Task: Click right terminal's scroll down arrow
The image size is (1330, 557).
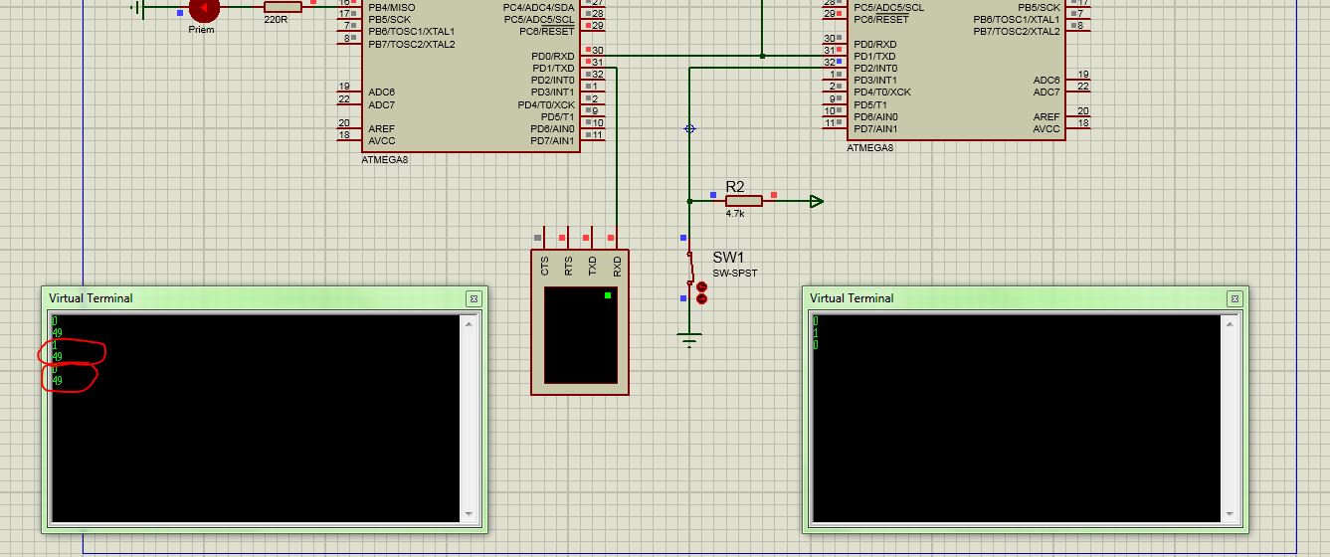Action: pos(1229,514)
